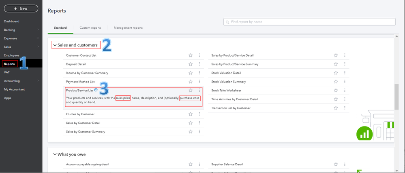The width and height of the screenshot is (405, 173).
Task: Open kebab menu for Stock Take Worksheet
Action: point(345,91)
